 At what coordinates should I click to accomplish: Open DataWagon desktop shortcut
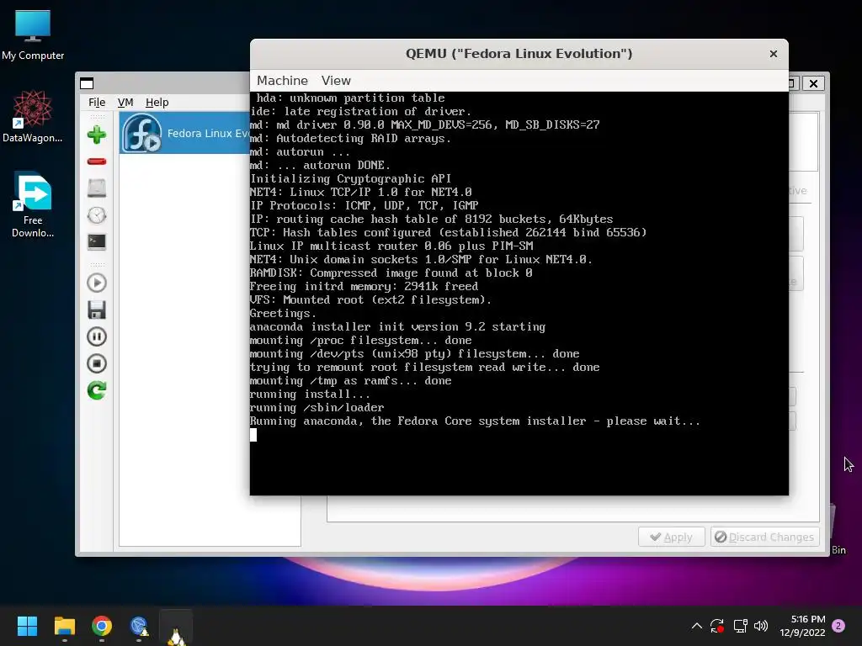click(33, 116)
